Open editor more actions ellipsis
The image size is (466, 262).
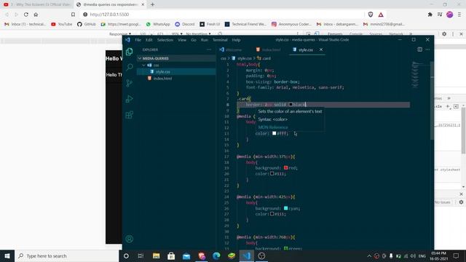click(427, 49)
